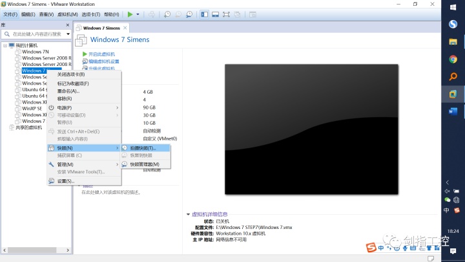
Task: Select 共享的虚拟机 in library tree
Action: [x=29, y=127]
